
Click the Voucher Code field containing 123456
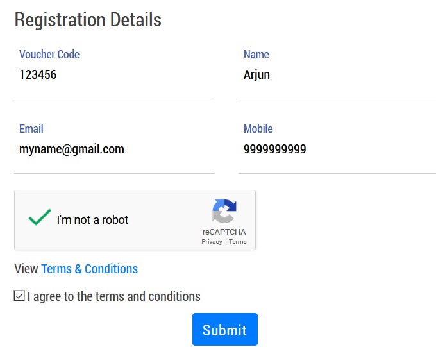tap(114, 75)
